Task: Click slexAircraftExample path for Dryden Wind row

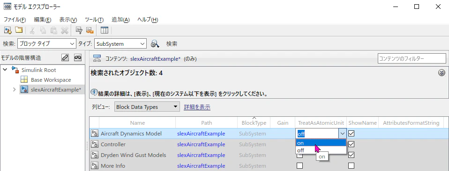Action: [x=201, y=155]
